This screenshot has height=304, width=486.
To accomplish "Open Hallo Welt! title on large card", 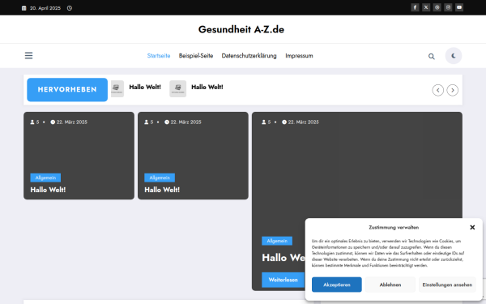I will [x=283, y=258].
